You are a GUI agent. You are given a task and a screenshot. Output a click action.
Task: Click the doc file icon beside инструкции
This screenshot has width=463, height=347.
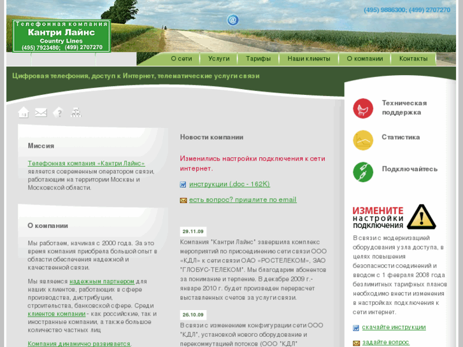183,185
